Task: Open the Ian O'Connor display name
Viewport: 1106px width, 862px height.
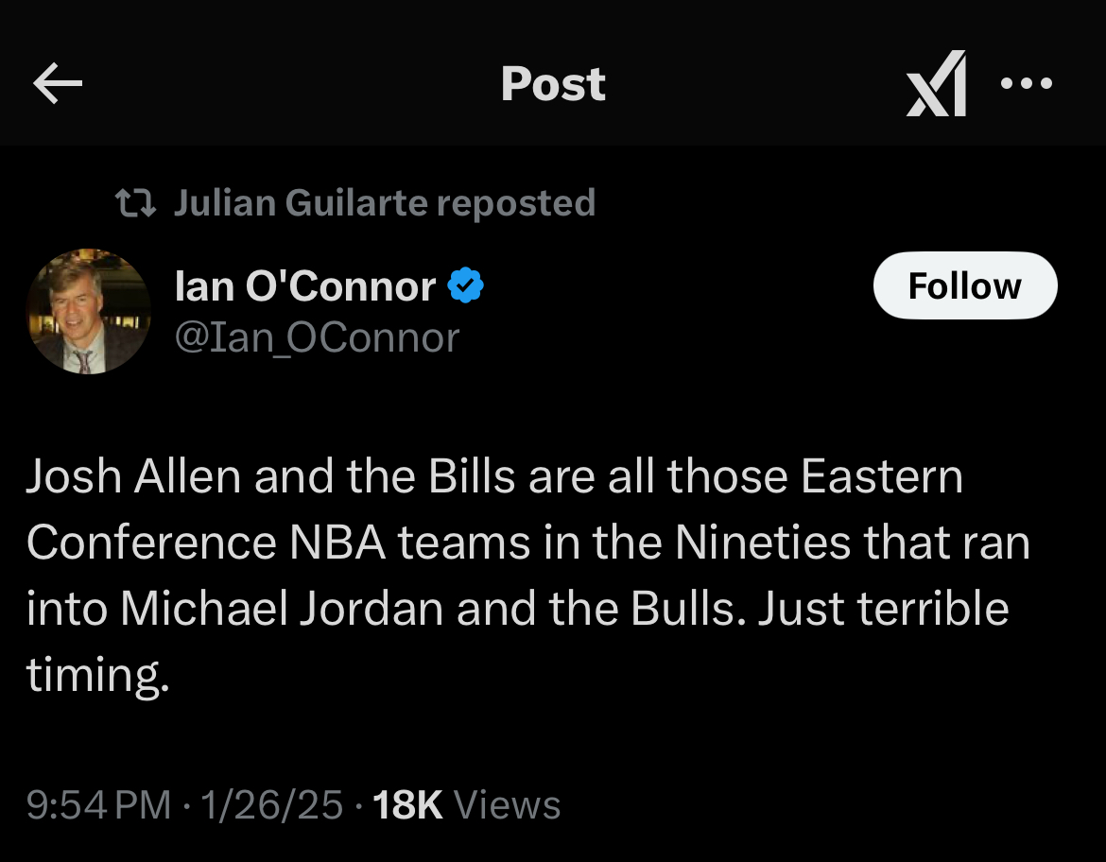Action: [305, 286]
